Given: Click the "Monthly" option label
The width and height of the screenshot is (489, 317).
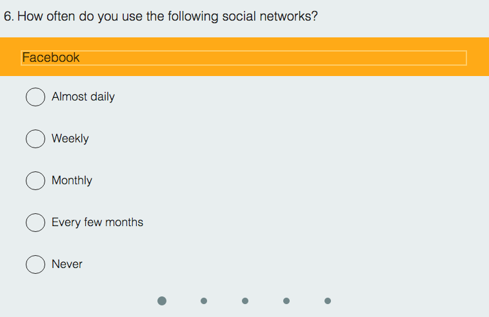Looking at the screenshot, I should click(72, 180).
